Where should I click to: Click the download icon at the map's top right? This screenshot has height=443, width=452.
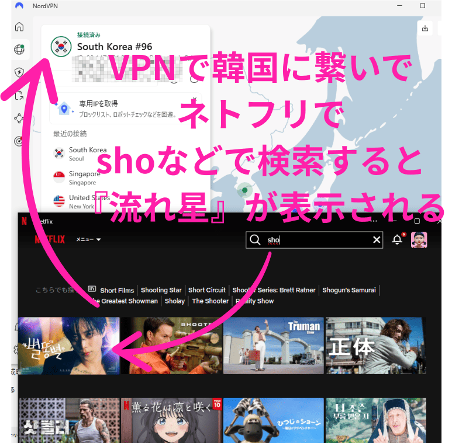coord(425,28)
